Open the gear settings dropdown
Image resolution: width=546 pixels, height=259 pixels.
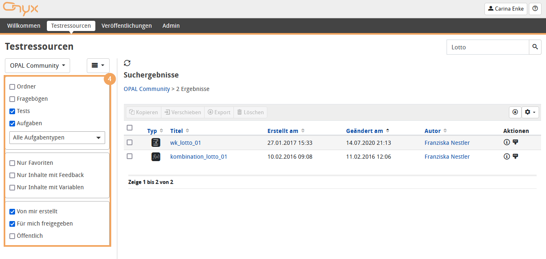coord(530,112)
